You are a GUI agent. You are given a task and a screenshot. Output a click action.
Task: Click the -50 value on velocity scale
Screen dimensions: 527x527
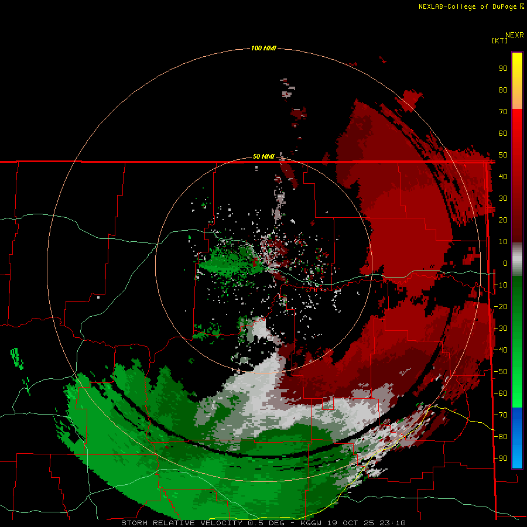[x=501, y=372]
